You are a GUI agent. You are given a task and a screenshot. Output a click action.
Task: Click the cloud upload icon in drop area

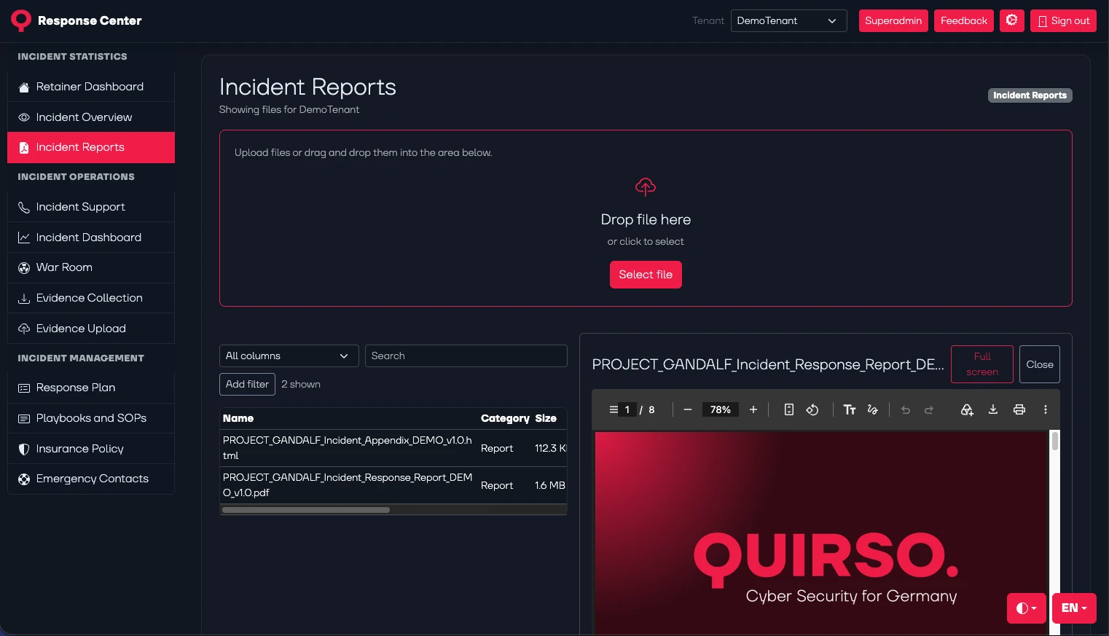[x=646, y=187]
